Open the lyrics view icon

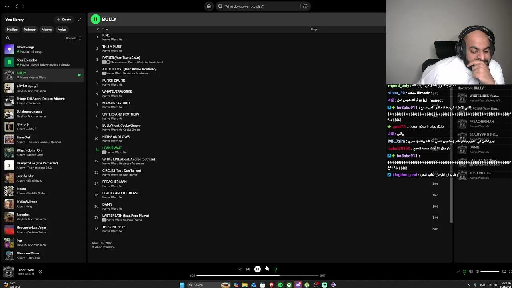pyautogui.click(x=458, y=272)
